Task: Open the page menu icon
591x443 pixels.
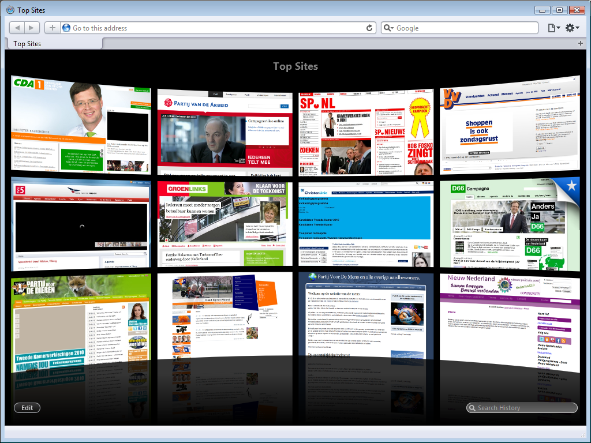Action: (x=553, y=28)
